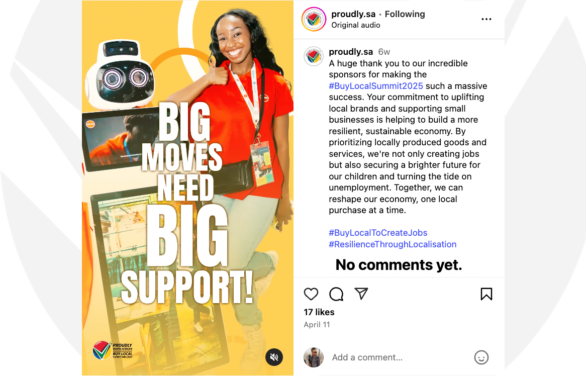The width and height of the screenshot is (586, 376).
Task: Toggle the Following status button
Action: (405, 14)
